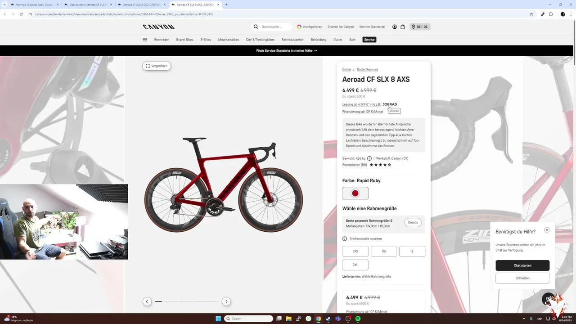This screenshot has width=576, height=324.
Task: Select frame size XS
Action: [x=384, y=251]
